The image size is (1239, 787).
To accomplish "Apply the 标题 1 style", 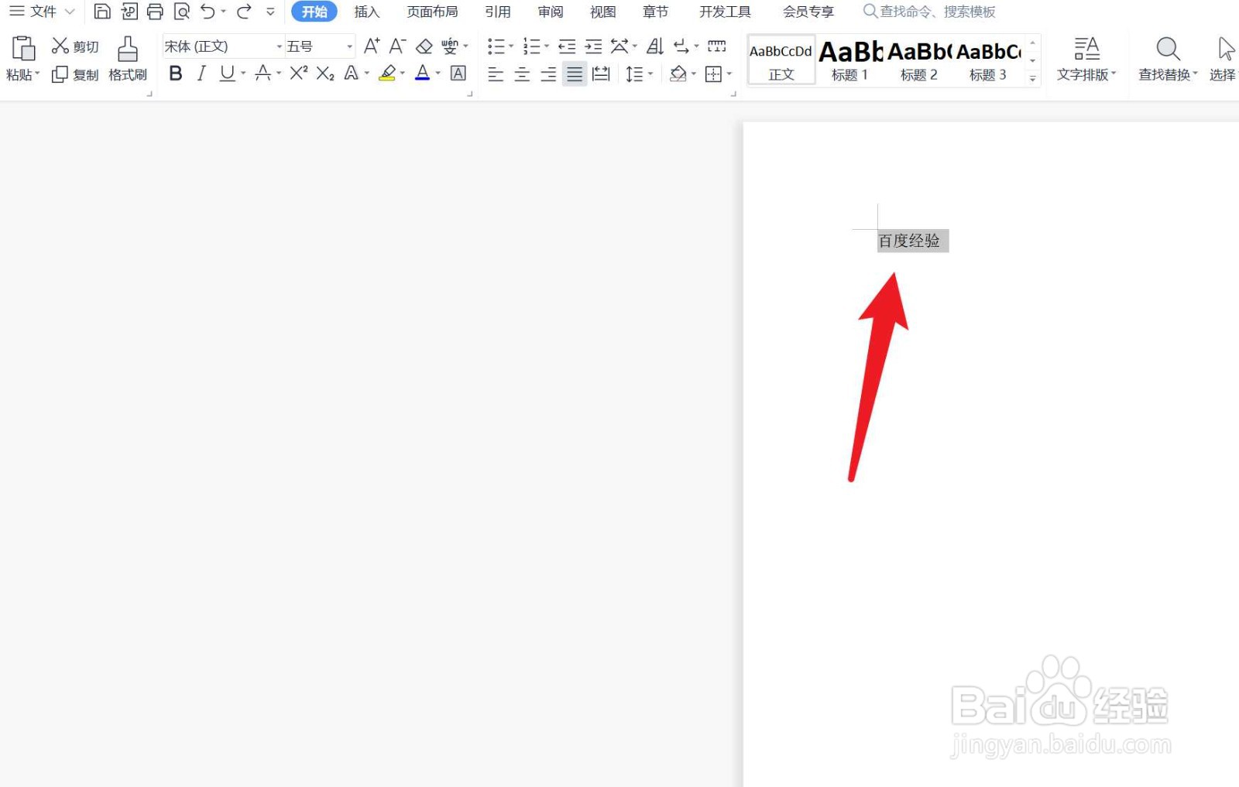I will point(849,60).
